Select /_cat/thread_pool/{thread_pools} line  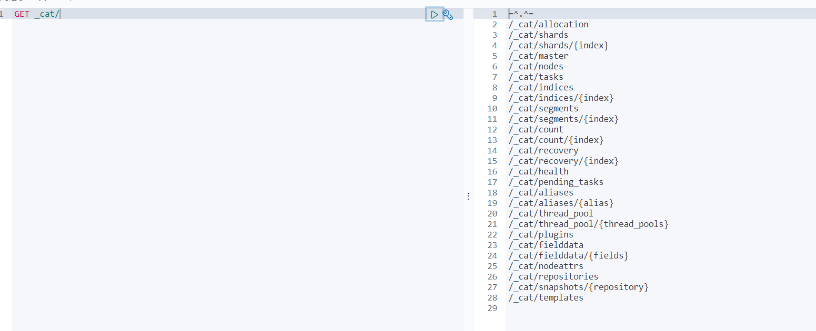click(x=589, y=224)
